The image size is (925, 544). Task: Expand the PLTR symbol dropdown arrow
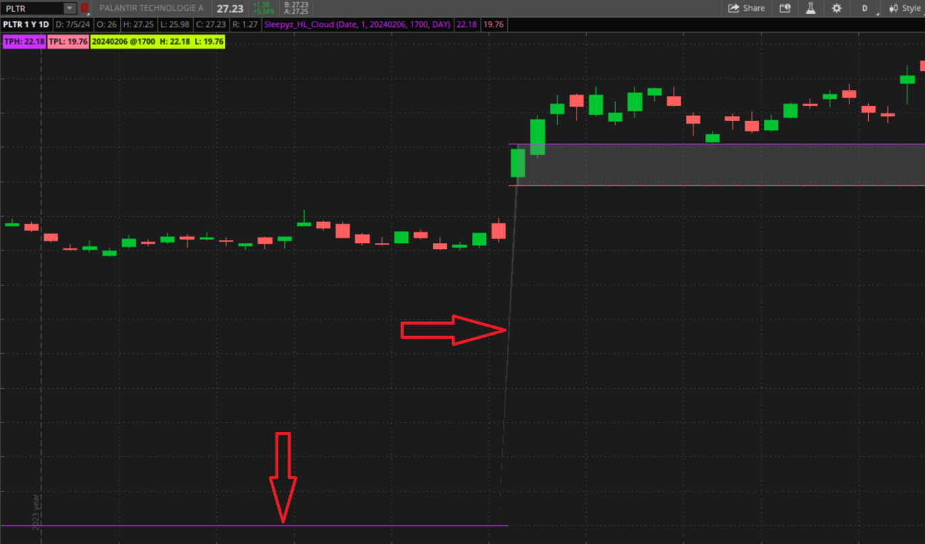pos(70,8)
